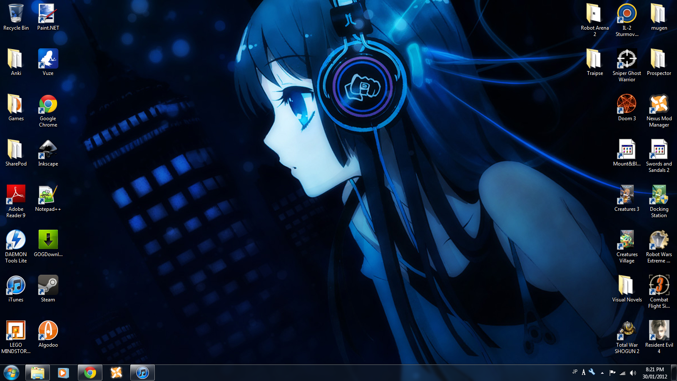Select the Anki folder icon
Viewport: 677px width, 381px height.
(x=16, y=62)
